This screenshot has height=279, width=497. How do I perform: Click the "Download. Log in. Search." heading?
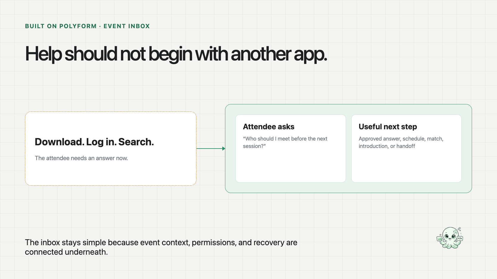click(x=94, y=142)
